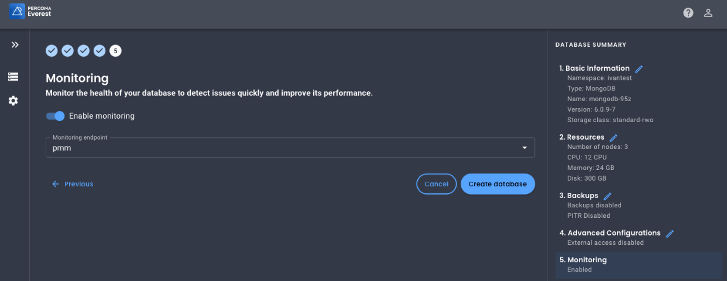Click the Percona Everest logo
Screen dimensions: 727x281
(30, 12)
